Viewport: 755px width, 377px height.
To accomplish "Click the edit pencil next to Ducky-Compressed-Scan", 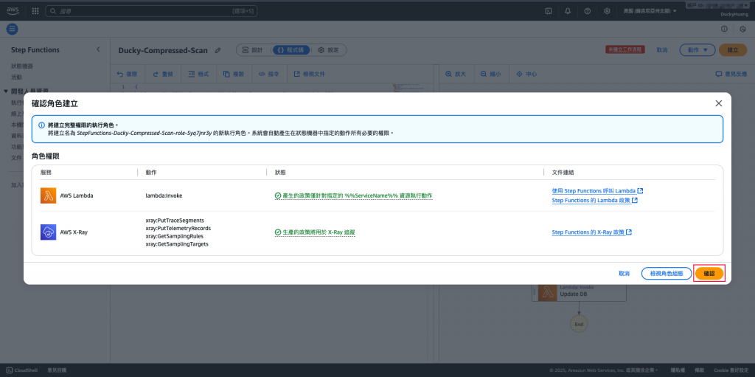I will [218, 50].
